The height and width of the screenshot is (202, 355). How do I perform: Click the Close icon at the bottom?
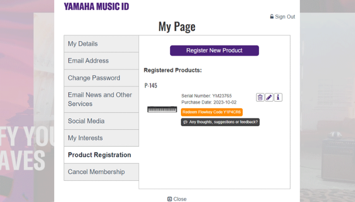(169, 199)
